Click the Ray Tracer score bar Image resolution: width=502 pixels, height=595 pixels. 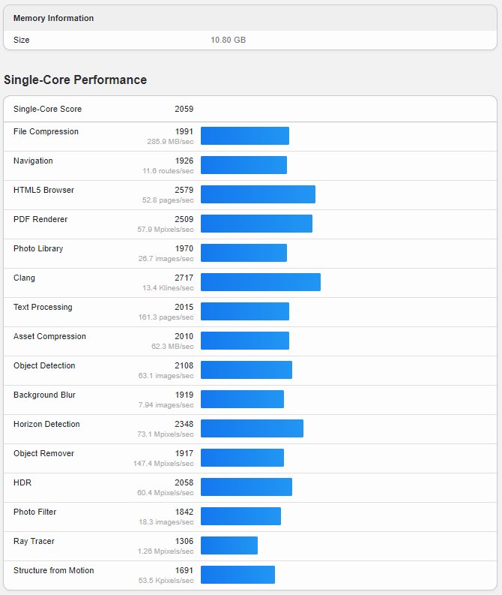[229, 545]
